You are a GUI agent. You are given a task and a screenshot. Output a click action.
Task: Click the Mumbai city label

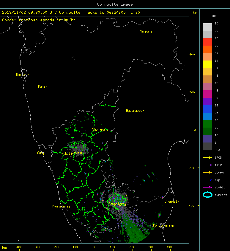(21, 75)
